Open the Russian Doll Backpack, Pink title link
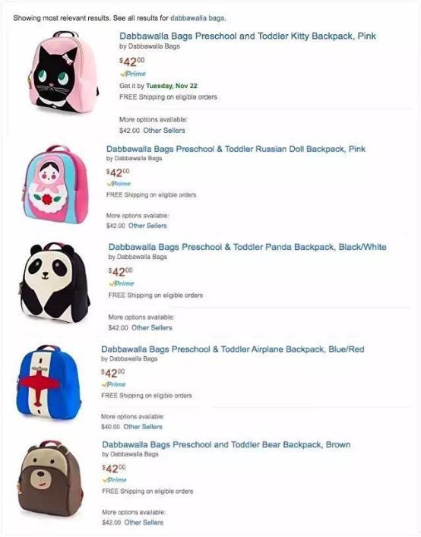The width and height of the screenshot is (421, 537). click(x=236, y=149)
